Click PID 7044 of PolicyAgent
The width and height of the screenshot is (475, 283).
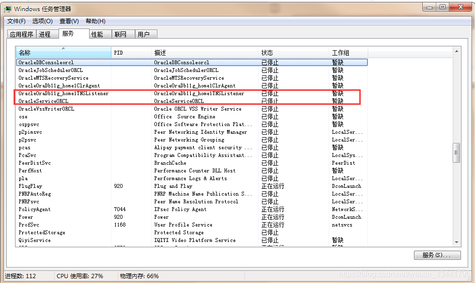click(120, 209)
